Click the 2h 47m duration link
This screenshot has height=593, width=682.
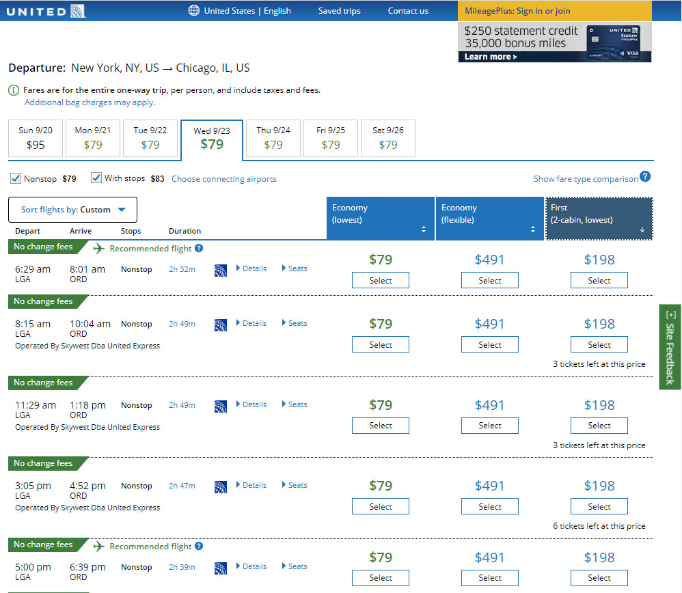(182, 486)
